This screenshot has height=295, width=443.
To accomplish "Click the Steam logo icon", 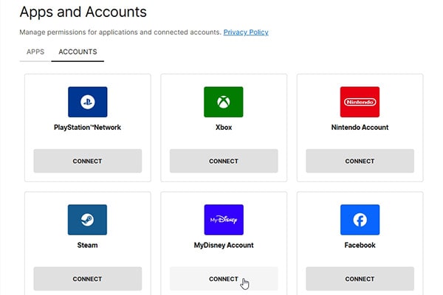I will tap(88, 220).
